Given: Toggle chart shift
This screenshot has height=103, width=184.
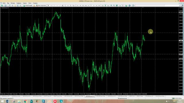Looking at the screenshot, I should 123,5.
